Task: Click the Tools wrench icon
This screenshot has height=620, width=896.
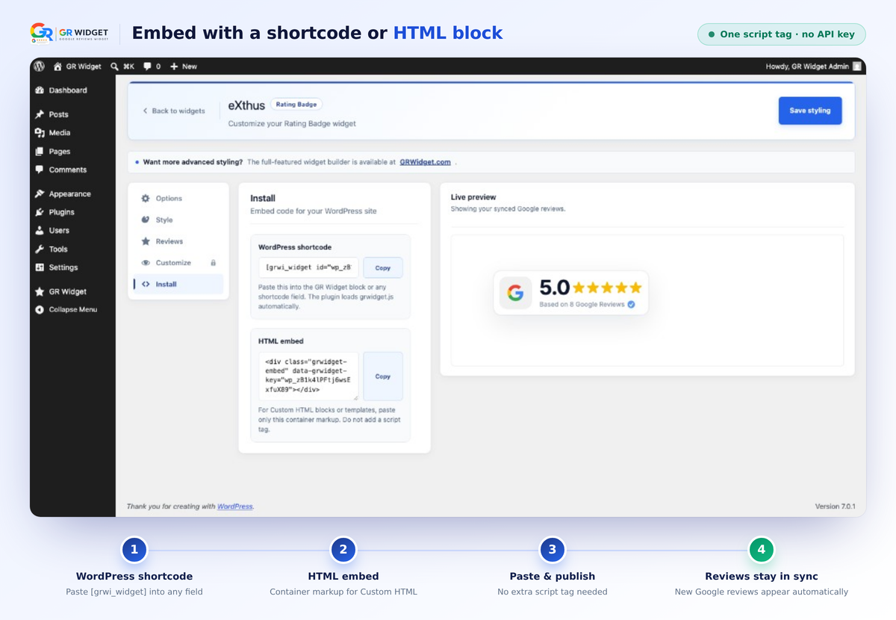Action: click(x=40, y=249)
